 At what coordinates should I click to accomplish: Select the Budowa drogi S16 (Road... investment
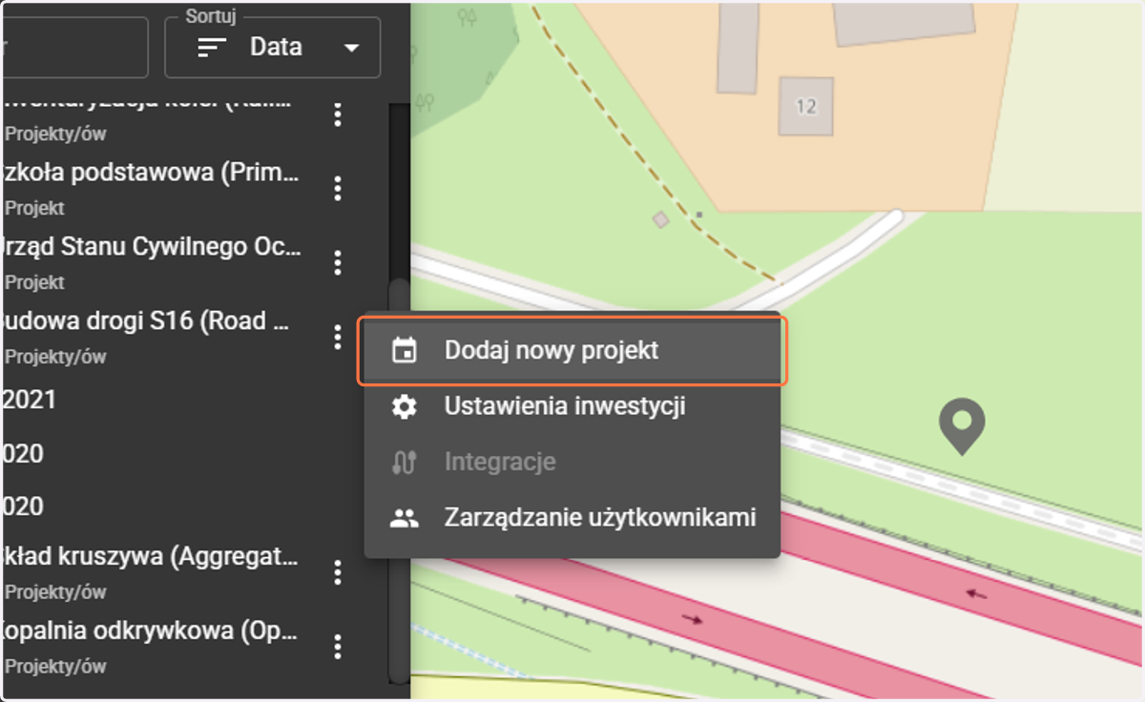[145, 321]
